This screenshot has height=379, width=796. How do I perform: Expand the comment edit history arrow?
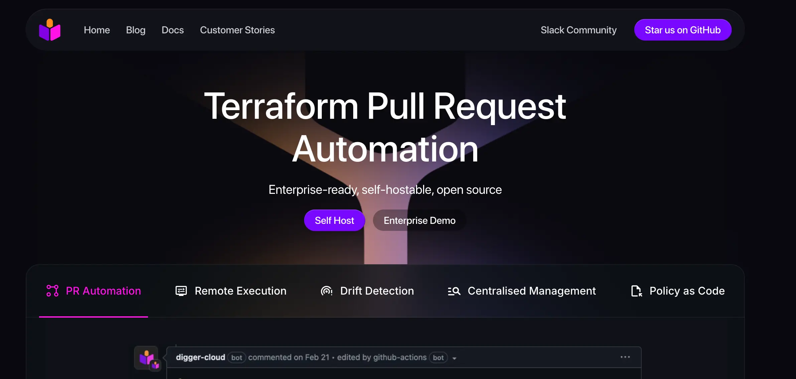pyautogui.click(x=454, y=358)
